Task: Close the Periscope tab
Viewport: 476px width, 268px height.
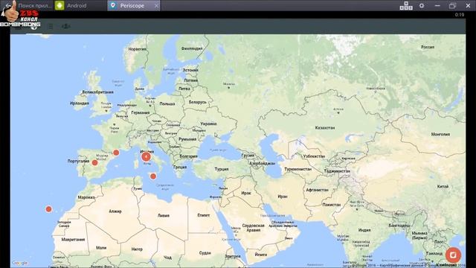Action: [156, 6]
